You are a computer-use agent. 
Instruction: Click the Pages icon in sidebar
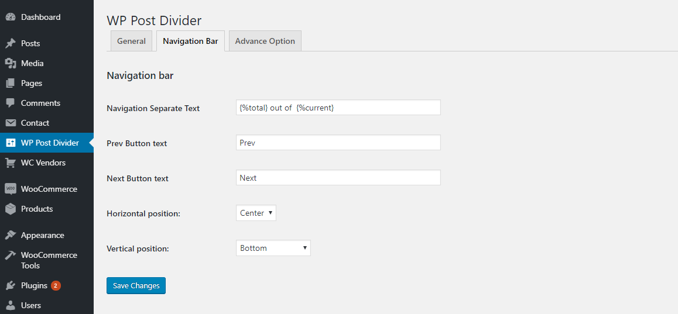(x=10, y=83)
